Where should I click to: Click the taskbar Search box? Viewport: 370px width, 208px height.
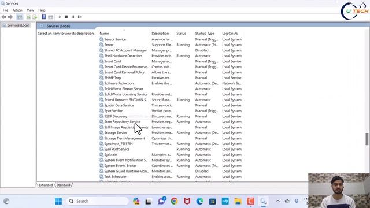tap(98, 201)
